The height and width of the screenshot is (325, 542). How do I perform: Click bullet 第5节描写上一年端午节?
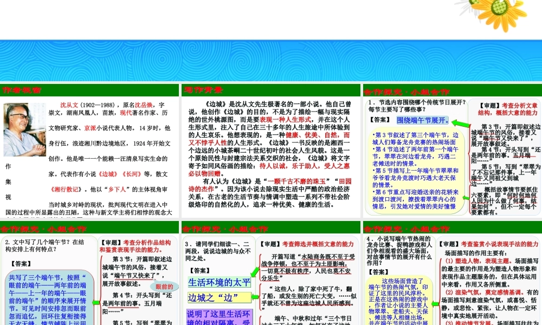coord(415,178)
